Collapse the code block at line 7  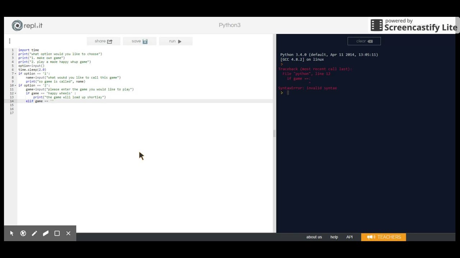pos(15,74)
